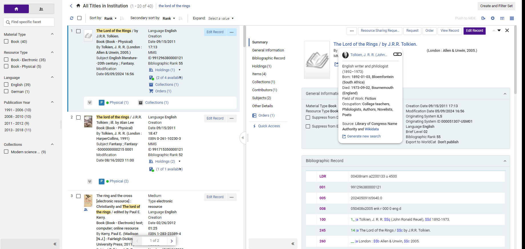Click the Physical P badge of record 2
This screenshot has width=525, height=249.
pos(102,181)
